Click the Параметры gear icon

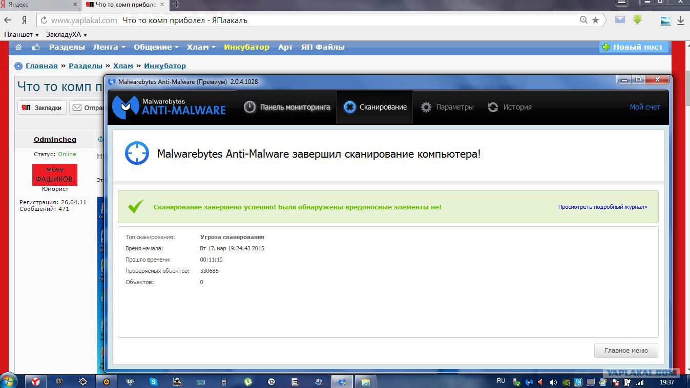426,107
